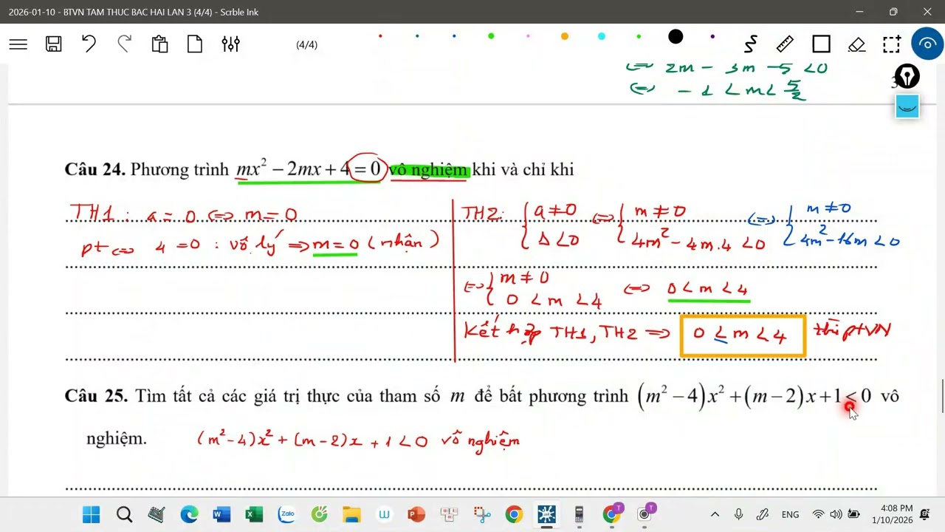Open PowerPoint from the taskbar
The height and width of the screenshot is (532, 945).
(416, 514)
